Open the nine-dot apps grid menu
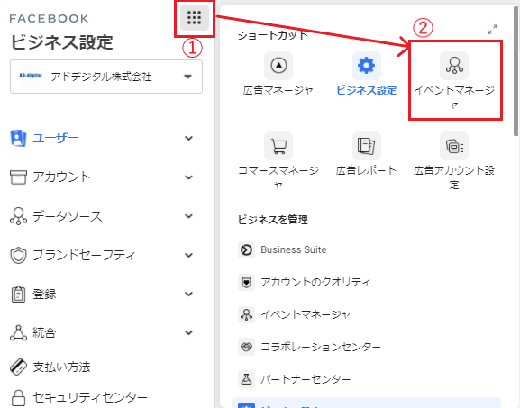 tap(195, 18)
